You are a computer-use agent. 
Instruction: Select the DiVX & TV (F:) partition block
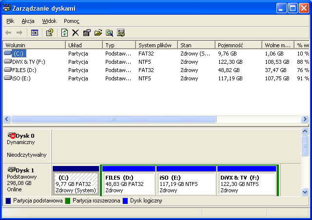point(247,181)
